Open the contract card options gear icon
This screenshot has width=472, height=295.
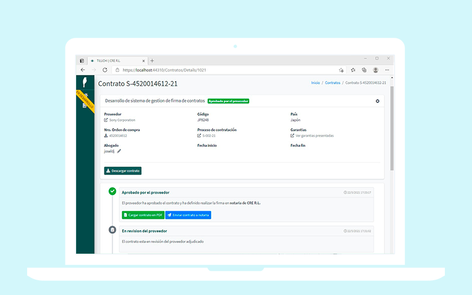(x=378, y=101)
